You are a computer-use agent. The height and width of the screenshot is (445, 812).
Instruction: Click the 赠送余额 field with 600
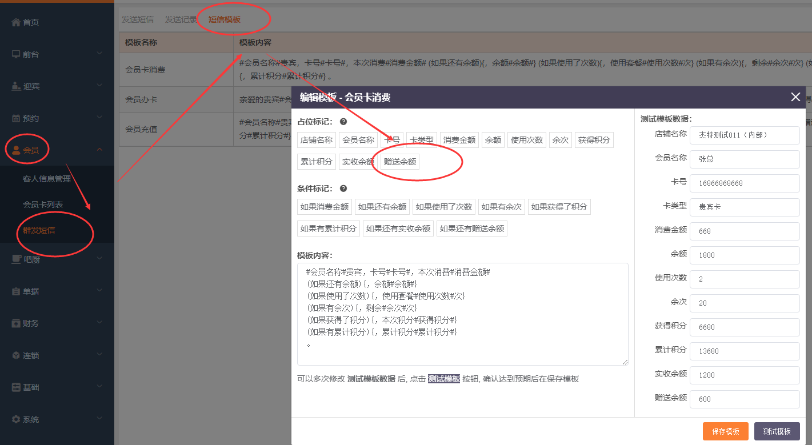(x=745, y=399)
